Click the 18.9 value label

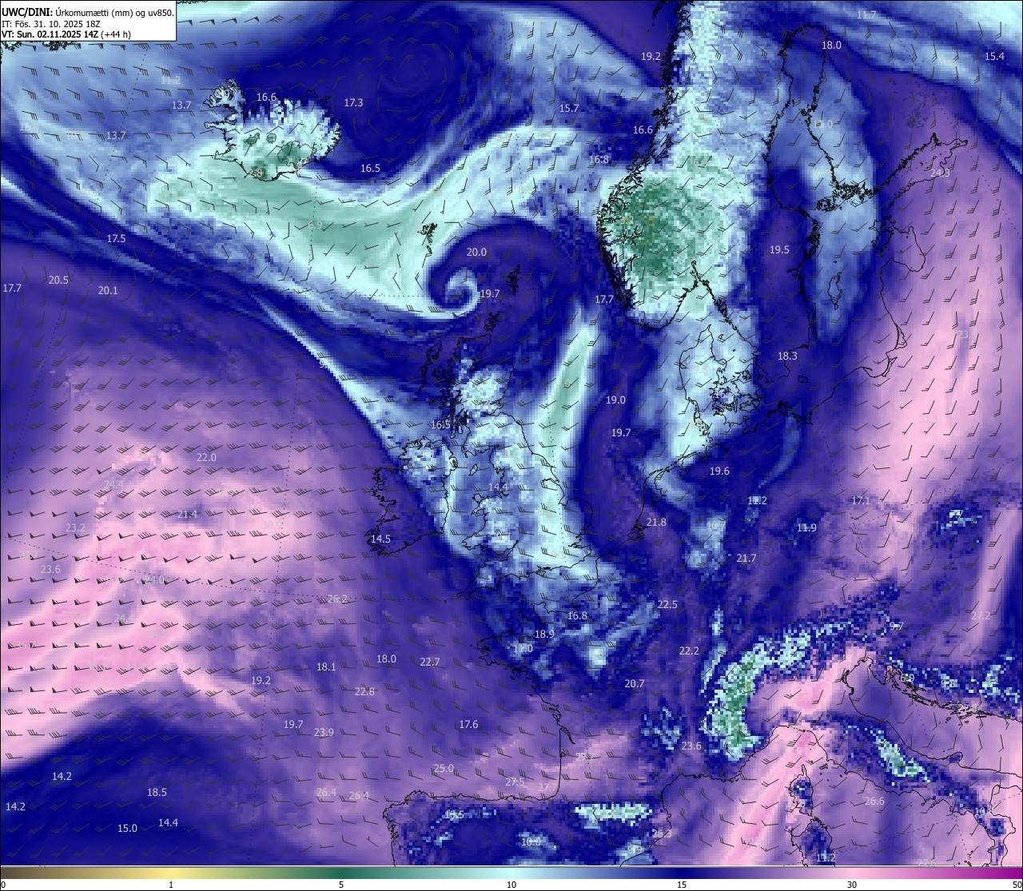pyautogui.click(x=544, y=634)
